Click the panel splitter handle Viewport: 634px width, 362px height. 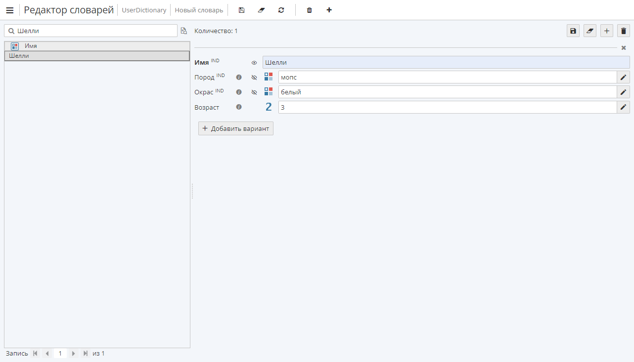click(x=192, y=191)
